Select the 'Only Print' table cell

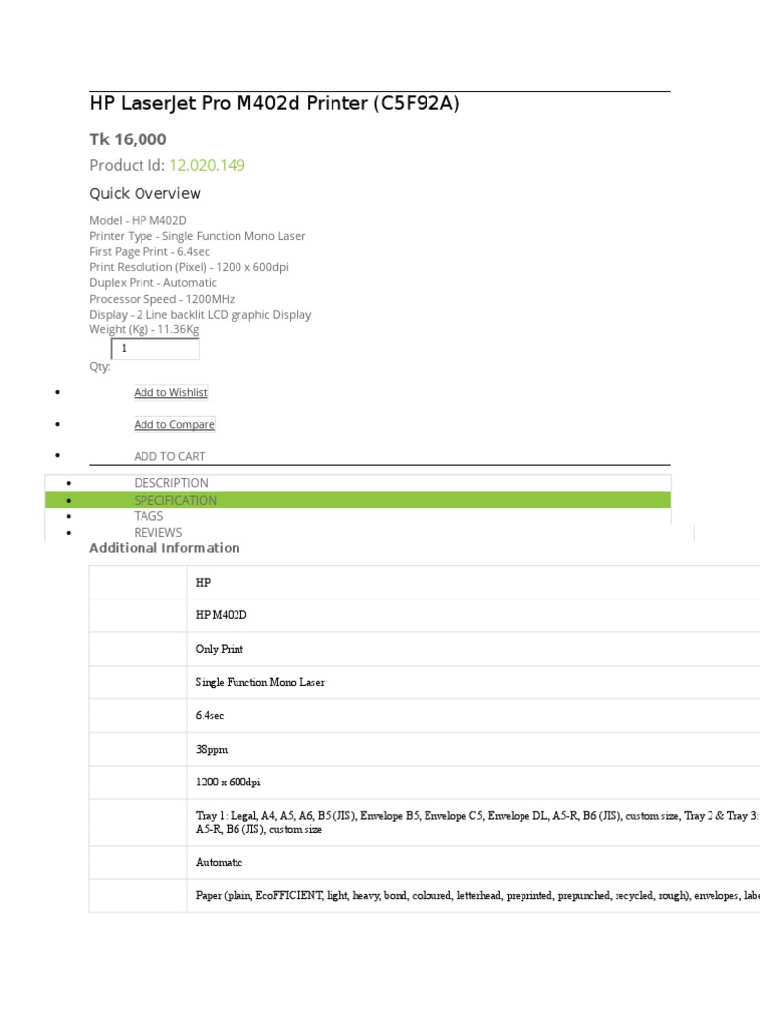[220, 649]
